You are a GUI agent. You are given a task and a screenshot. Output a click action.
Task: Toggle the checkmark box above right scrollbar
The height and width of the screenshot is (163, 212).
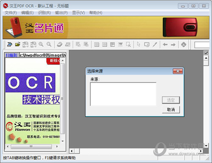[206, 53]
